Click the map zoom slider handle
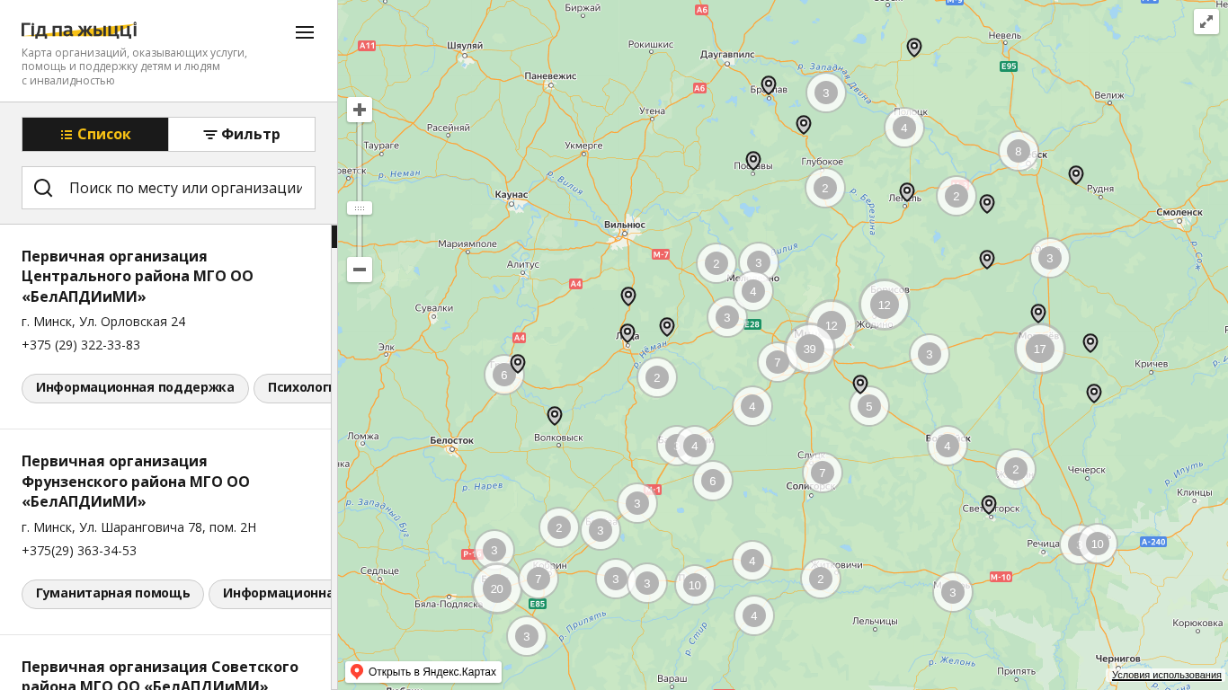Image resolution: width=1228 pixels, height=690 pixels. click(x=360, y=208)
